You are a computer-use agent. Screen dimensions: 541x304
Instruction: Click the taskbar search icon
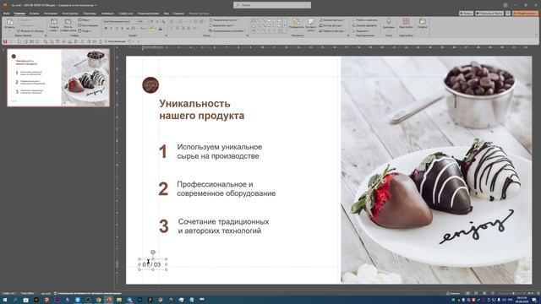[x=15, y=300]
